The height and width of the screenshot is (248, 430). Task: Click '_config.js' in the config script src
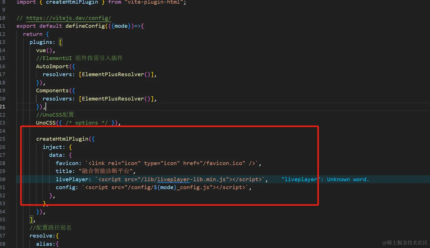pyautogui.click(x=193, y=187)
